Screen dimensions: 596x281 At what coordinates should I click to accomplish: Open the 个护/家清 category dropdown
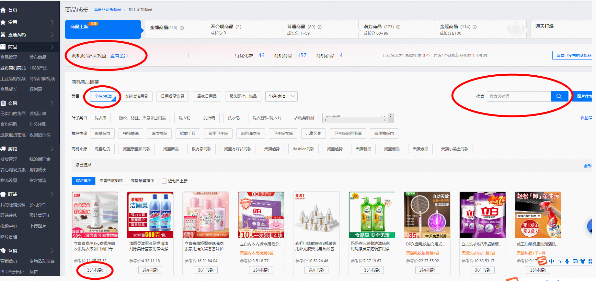(x=281, y=96)
